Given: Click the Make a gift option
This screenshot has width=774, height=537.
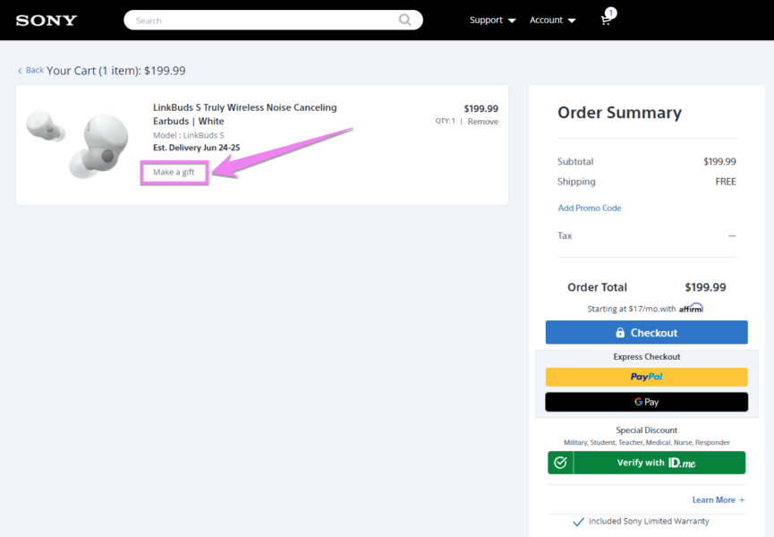Looking at the screenshot, I should point(174,172).
